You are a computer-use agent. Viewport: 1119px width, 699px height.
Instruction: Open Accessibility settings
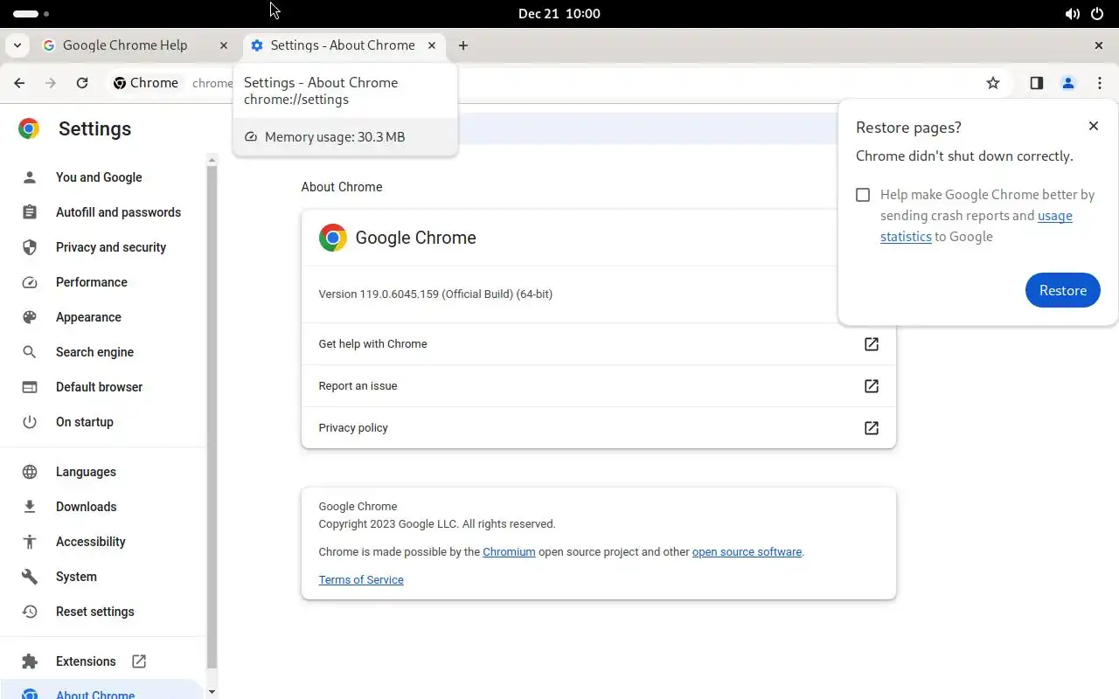(103, 542)
